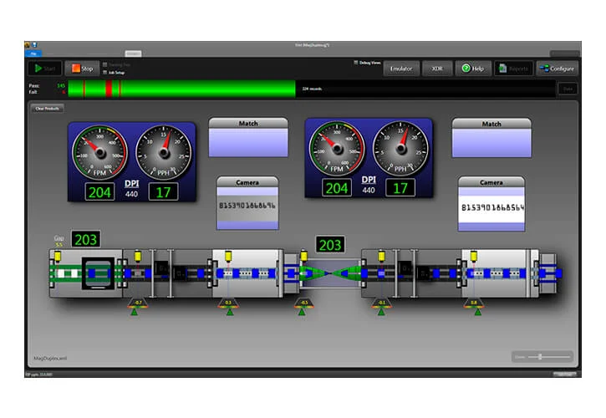Enable the Debug Views checkbox
Viewport: 606px width, 418px height.
pyautogui.click(x=355, y=63)
